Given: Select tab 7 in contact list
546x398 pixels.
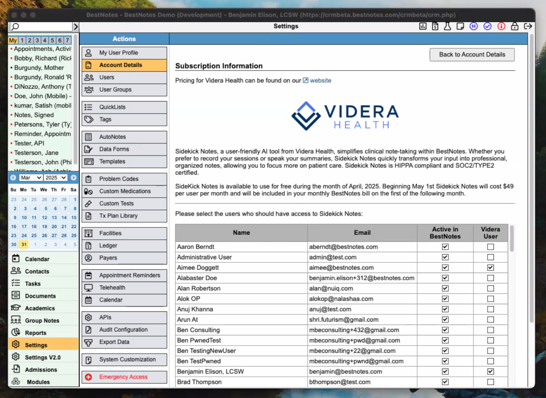Looking at the screenshot, I should point(67,41).
